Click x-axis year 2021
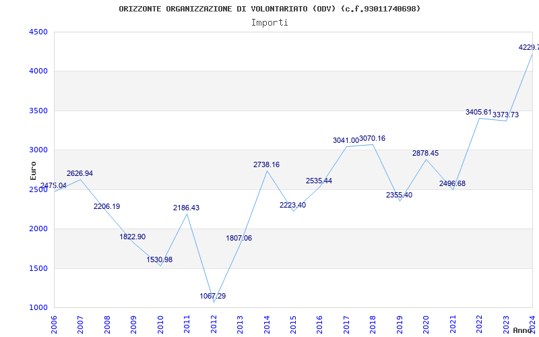This screenshot has width=539, height=337. (x=453, y=325)
